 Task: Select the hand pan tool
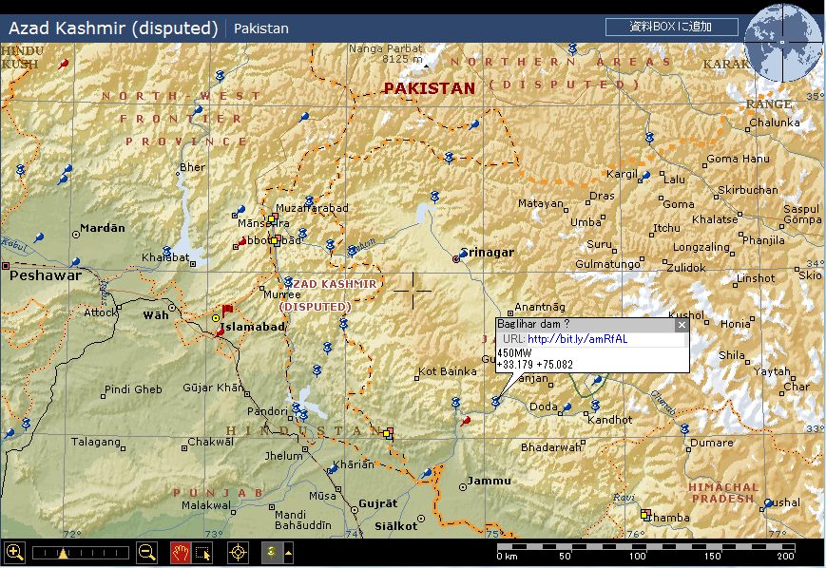(x=181, y=552)
